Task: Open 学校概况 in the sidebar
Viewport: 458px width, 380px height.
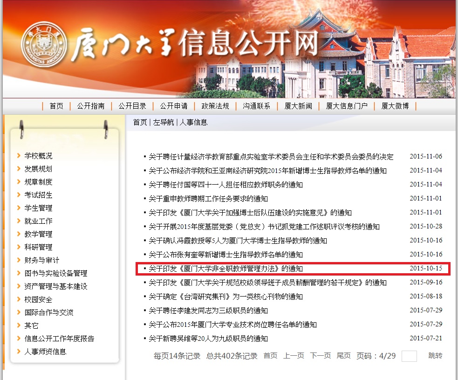Action: (x=38, y=156)
